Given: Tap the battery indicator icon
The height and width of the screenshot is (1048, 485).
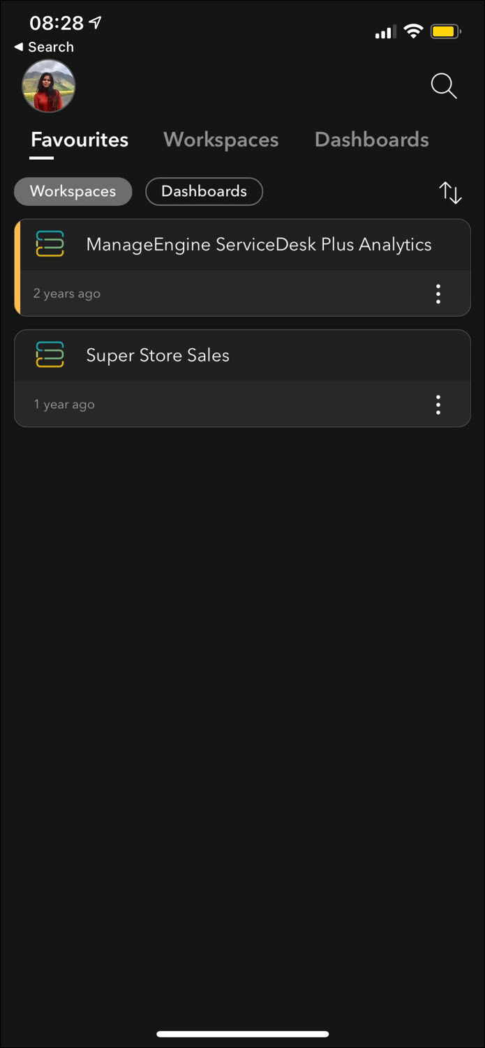Looking at the screenshot, I should click(445, 31).
